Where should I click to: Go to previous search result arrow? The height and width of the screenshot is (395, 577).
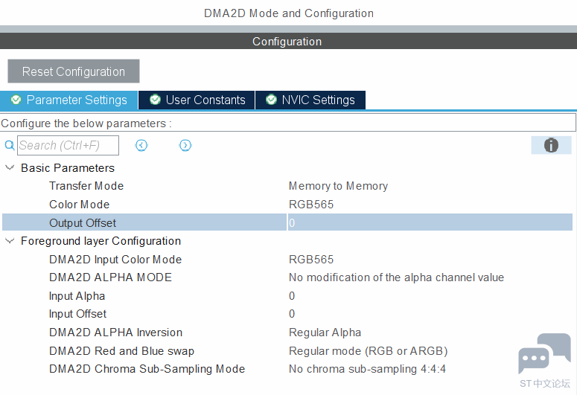141,145
